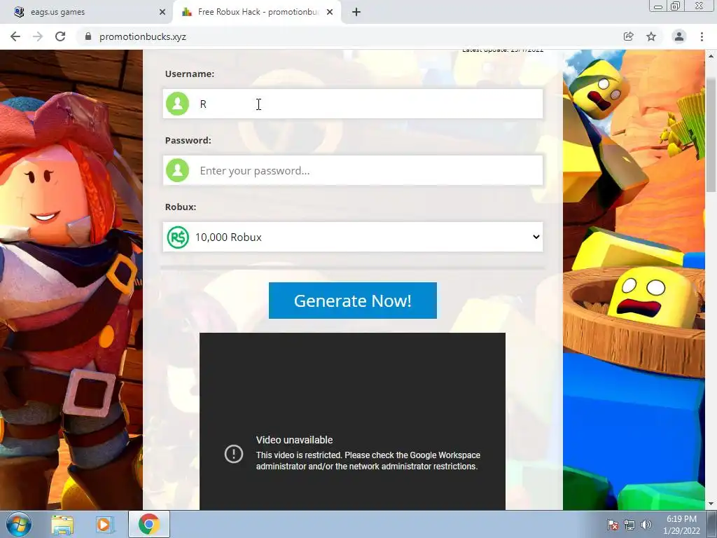Click the 'Robux:' label

(181, 207)
